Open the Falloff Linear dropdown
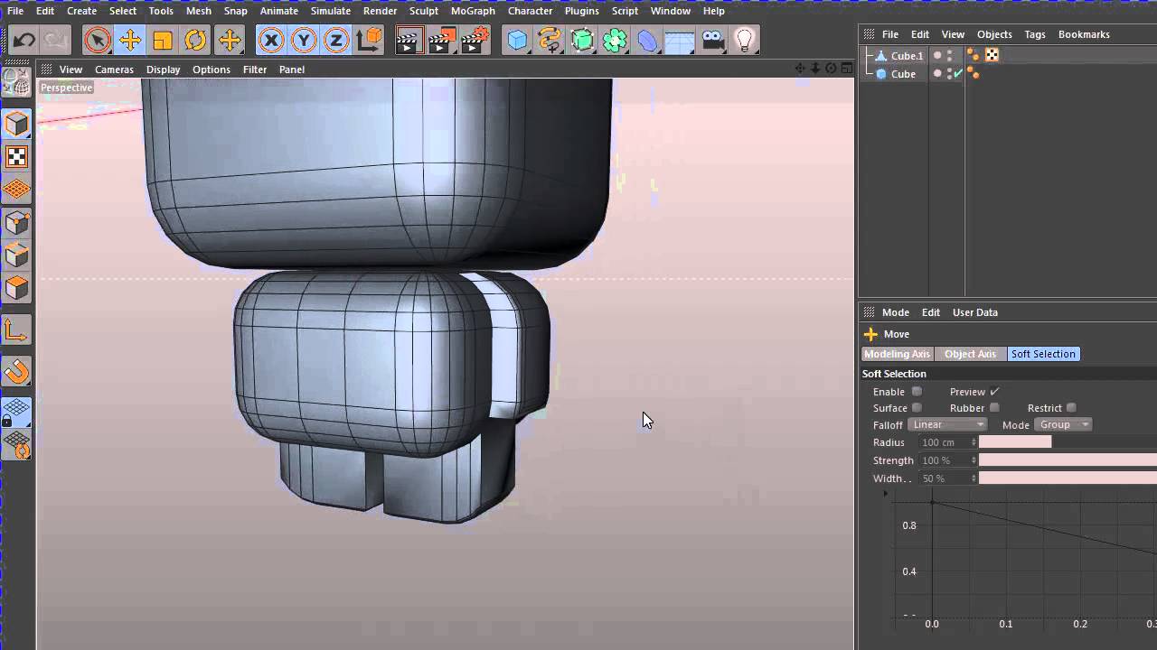1157x650 pixels. [x=947, y=424]
